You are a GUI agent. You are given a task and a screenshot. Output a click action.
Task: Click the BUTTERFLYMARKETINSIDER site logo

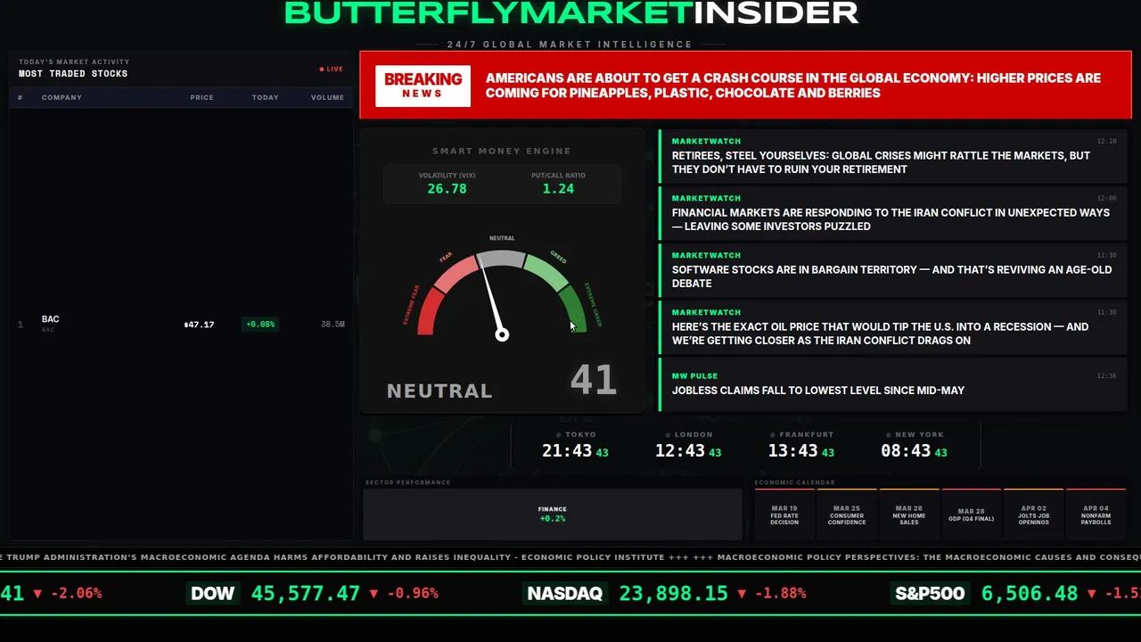pyautogui.click(x=571, y=12)
